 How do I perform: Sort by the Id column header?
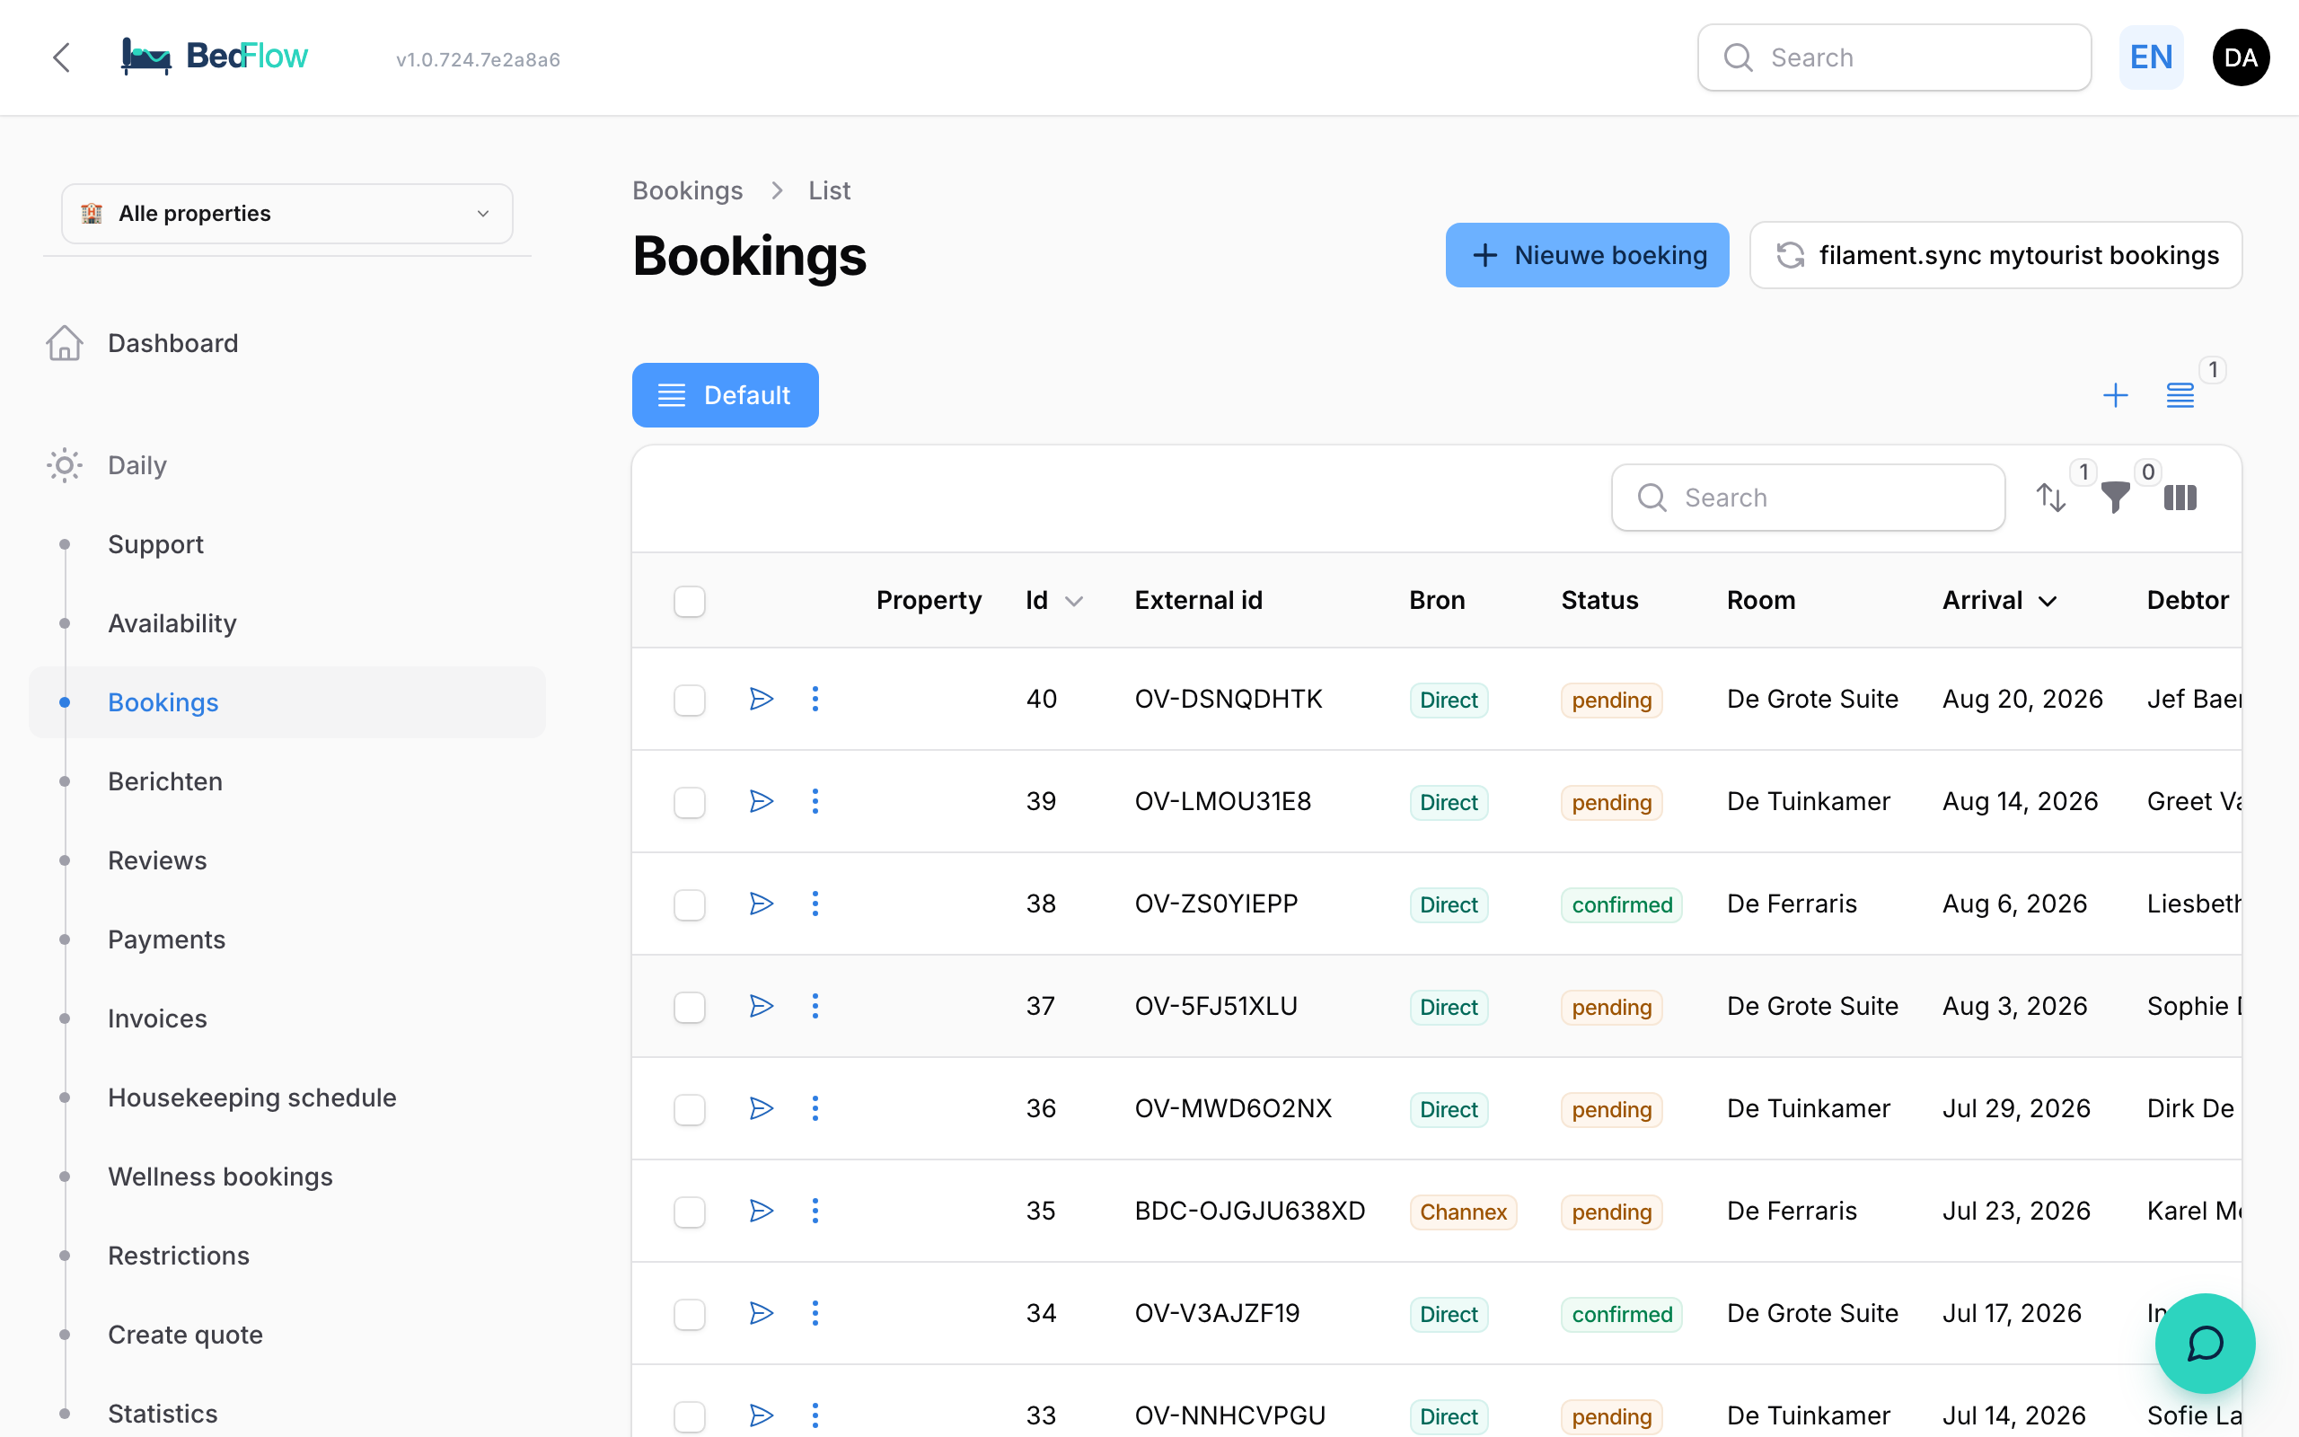[x=1053, y=601]
